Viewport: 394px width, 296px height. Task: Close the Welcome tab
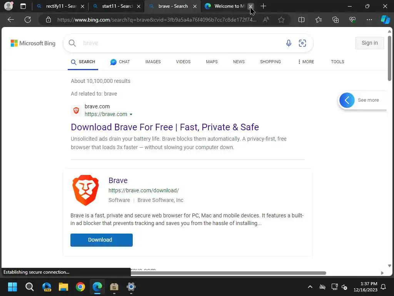click(250, 6)
